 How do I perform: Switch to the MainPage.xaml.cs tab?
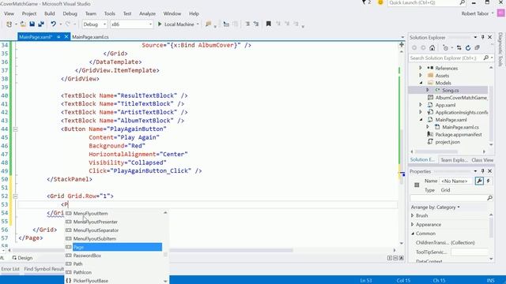coord(90,37)
